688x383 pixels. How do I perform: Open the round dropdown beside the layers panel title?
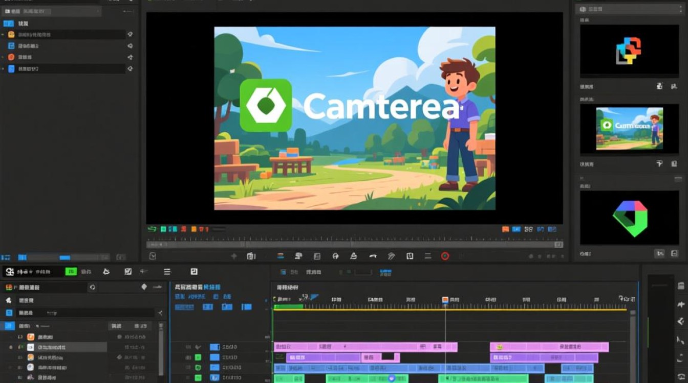click(92, 288)
